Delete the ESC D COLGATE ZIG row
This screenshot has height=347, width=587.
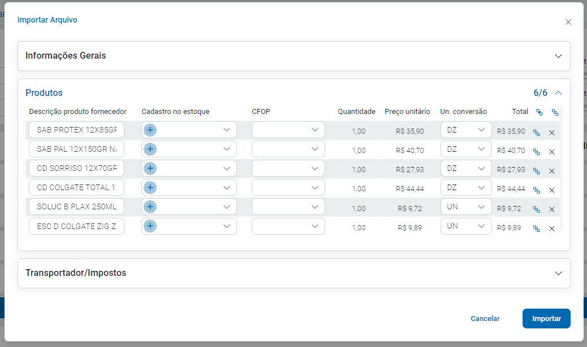tap(552, 229)
